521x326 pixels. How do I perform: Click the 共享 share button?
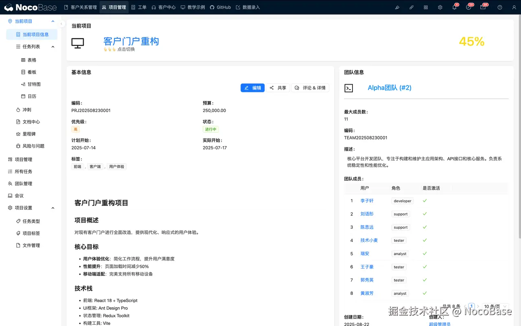(x=278, y=88)
